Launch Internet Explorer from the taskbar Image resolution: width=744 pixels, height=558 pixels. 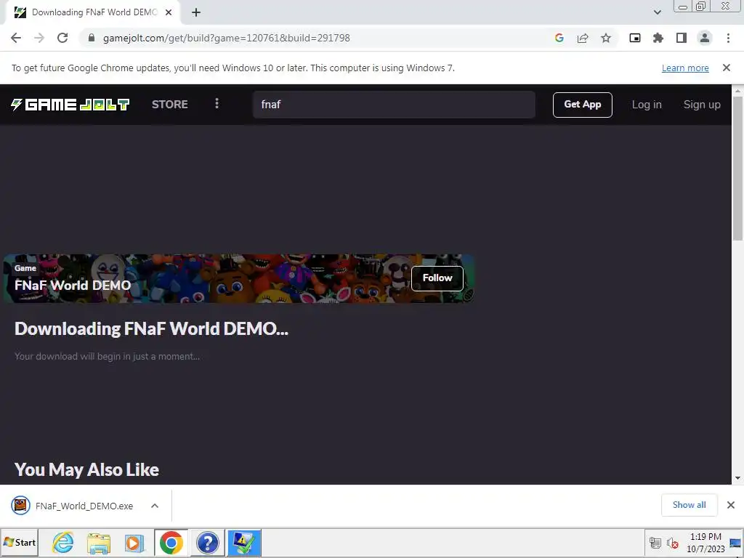click(62, 542)
